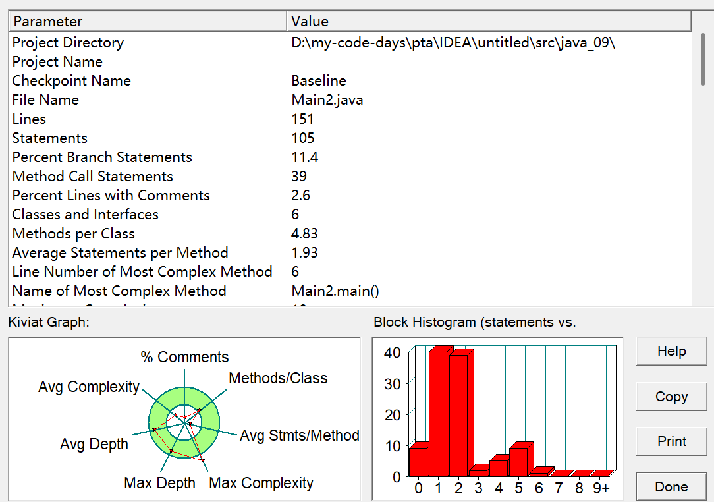Viewport: 714px width, 502px height.
Task: Click the histogram bar for depth 3
Action: click(x=479, y=472)
